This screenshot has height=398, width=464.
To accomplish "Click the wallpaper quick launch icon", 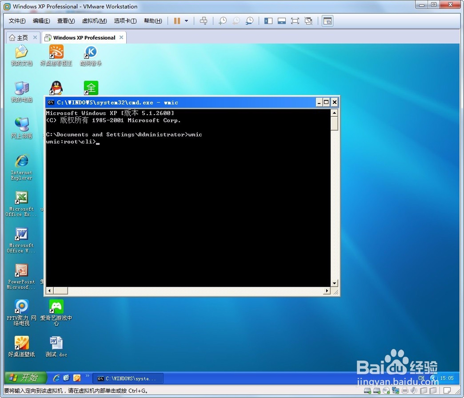I will (x=77, y=378).
